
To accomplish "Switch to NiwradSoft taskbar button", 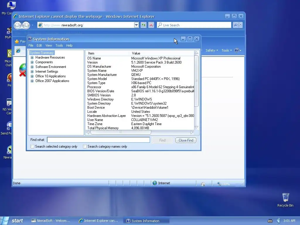I will tap(50, 221).
